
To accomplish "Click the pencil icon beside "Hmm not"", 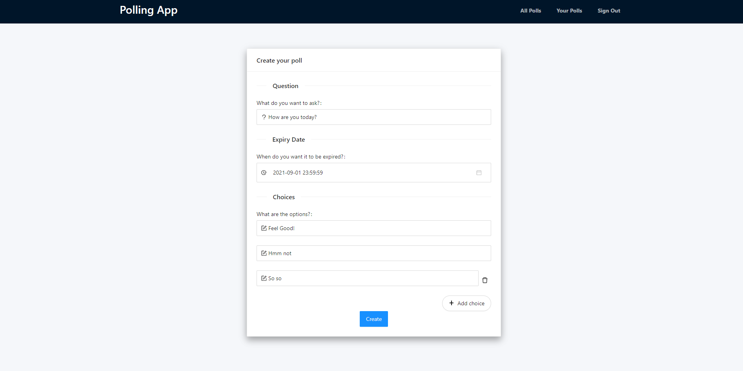I will coord(263,253).
